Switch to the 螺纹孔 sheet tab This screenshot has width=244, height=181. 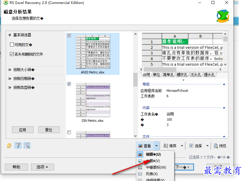(182, 75)
